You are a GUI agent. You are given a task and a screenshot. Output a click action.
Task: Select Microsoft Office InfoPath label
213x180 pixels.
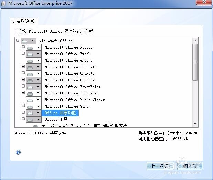tap(71, 67)
